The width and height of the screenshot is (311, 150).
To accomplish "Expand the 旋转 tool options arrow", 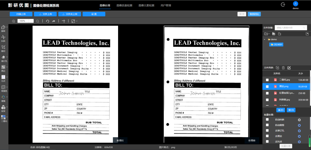I will pyautogui.click(x=7, y=27).
